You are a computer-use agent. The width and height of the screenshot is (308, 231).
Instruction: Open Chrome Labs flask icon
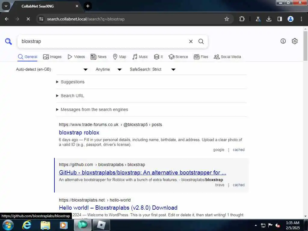[x=258, y=19]
